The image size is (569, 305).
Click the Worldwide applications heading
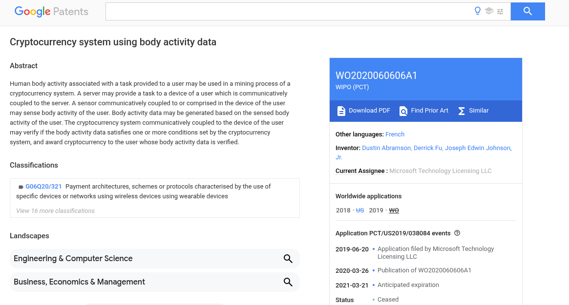(368, 196)
